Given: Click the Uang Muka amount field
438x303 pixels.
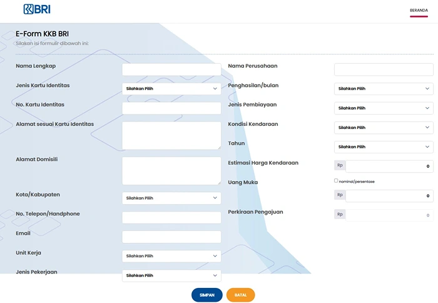Looking at the screenshot, I should click(x=389, y=196).
